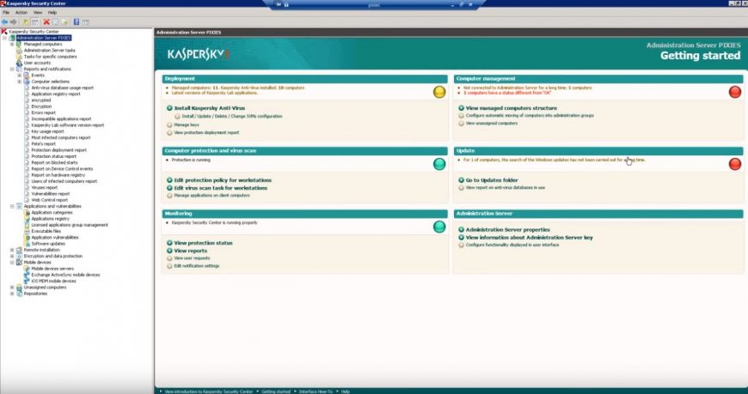The image size is (748, 394).
Task: Select Tasks for specific computers
Action: (x=50, y=56)
